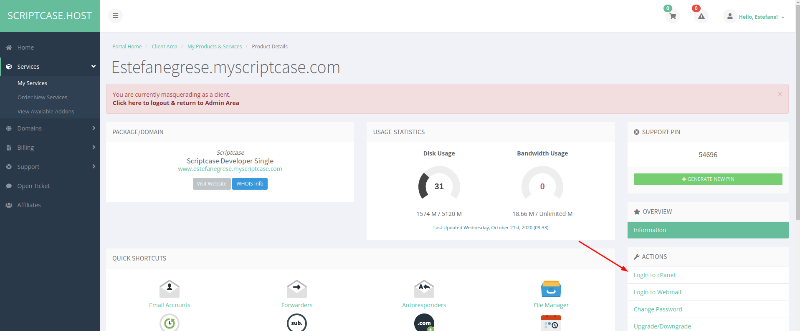Expand the Support menu chevron

pyautogui.click(x=94, y=167)
